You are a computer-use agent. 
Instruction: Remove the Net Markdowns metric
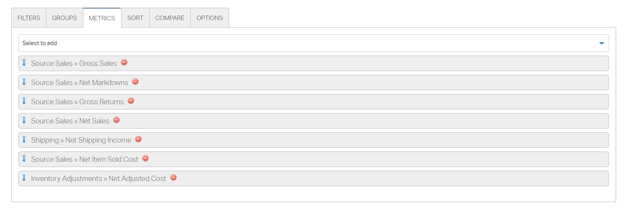135,82
